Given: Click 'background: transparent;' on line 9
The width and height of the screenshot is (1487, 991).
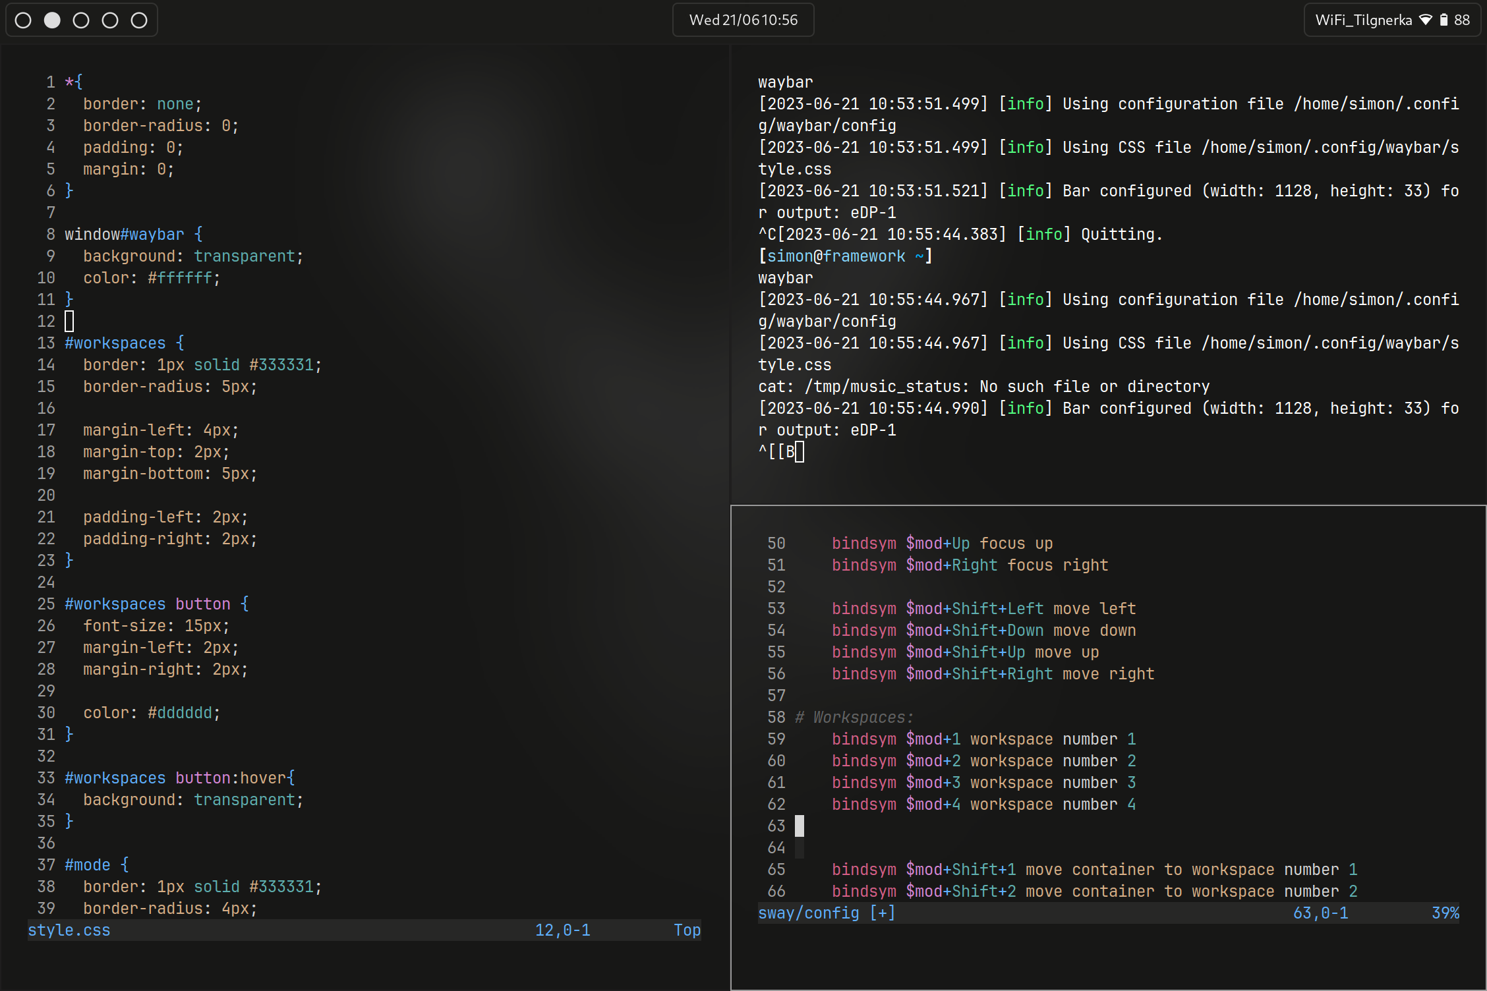Looking at the screenshot, I should point(193,256).
